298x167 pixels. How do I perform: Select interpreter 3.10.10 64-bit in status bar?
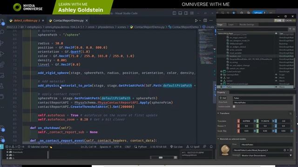click(x=158, y=147)
